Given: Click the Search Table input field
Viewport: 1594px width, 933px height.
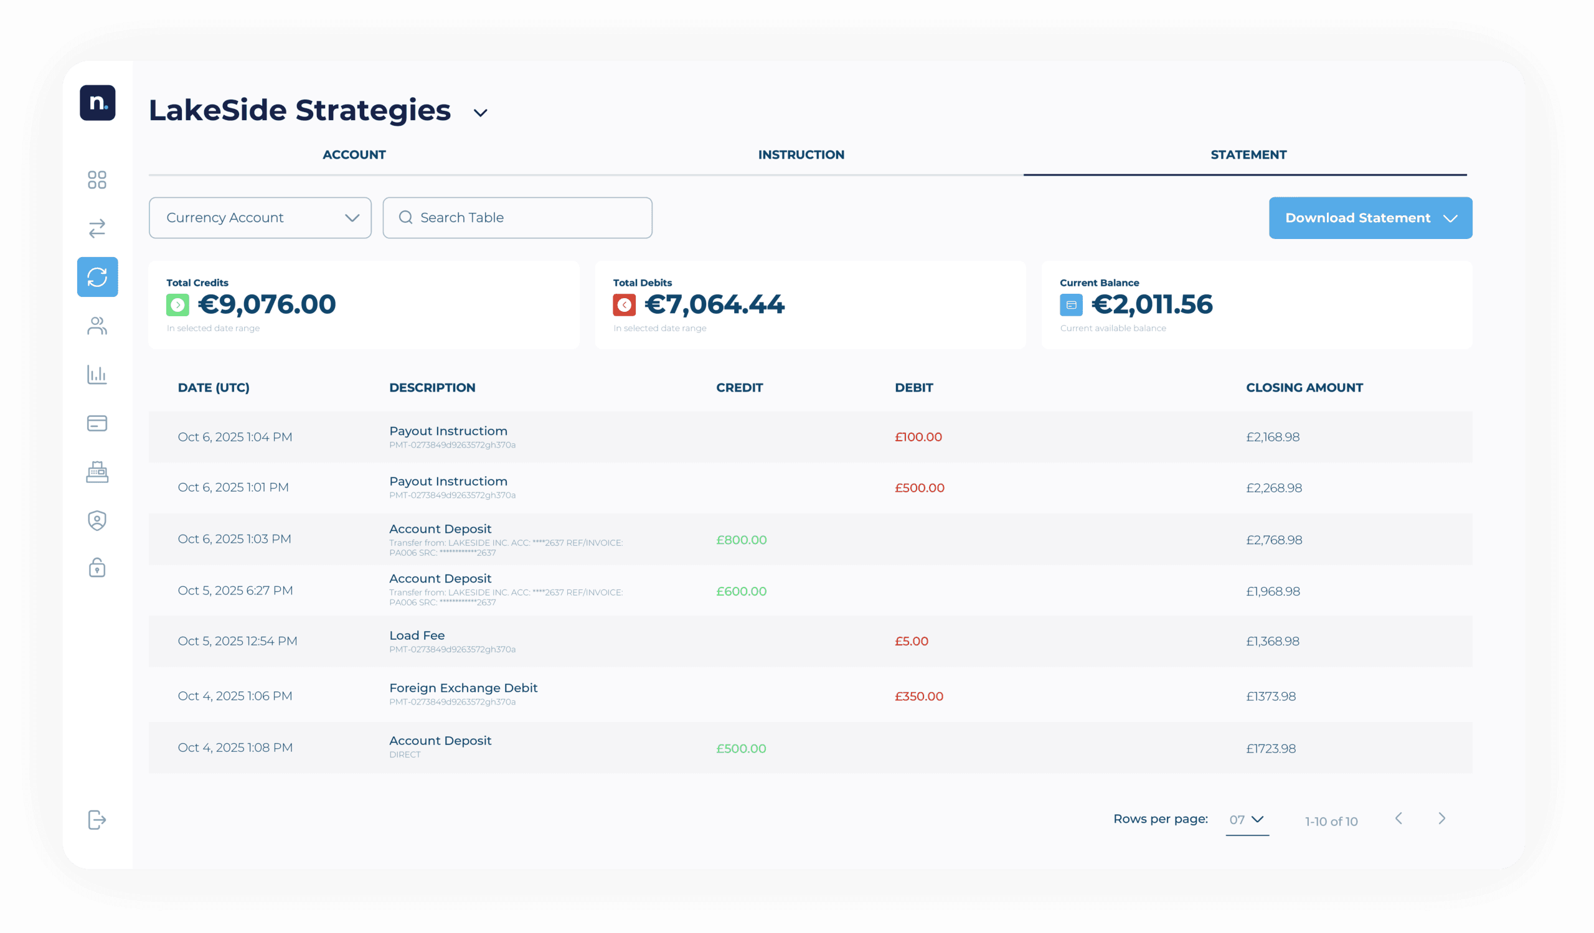Looking at the screenshot, I should click(x=517, y=217).
